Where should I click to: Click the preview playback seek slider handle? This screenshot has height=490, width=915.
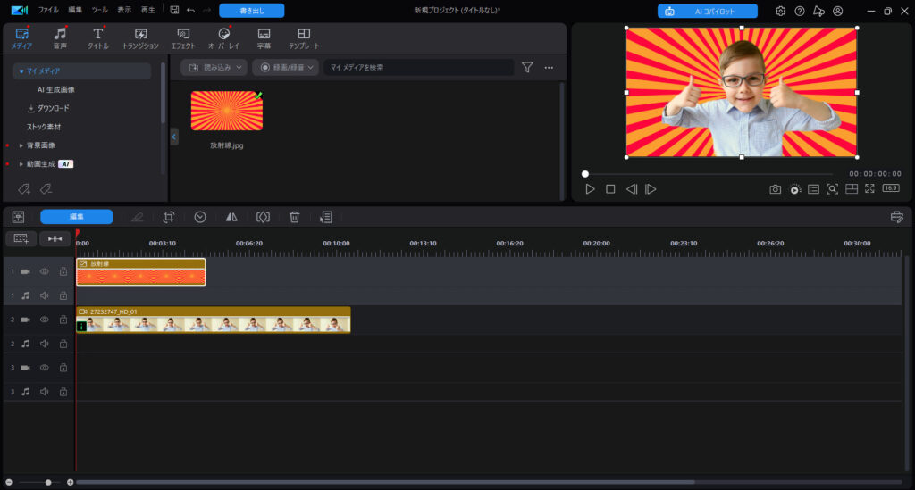pos(585,174)
